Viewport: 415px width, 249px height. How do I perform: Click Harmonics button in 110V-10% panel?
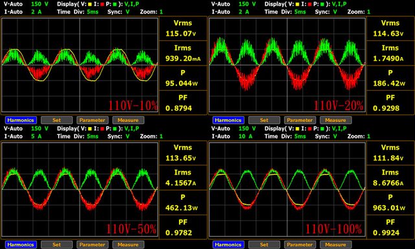(21, 120)
